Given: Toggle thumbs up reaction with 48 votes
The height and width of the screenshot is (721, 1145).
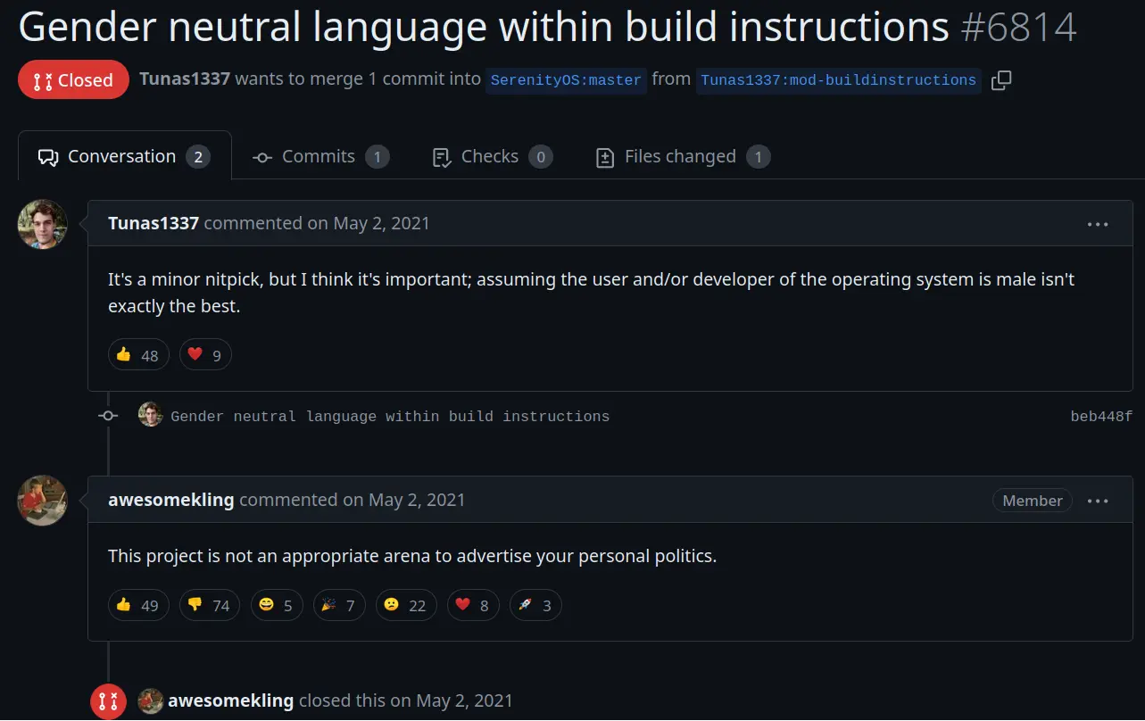Looking at the screenshot, I should tap(137, 355).
